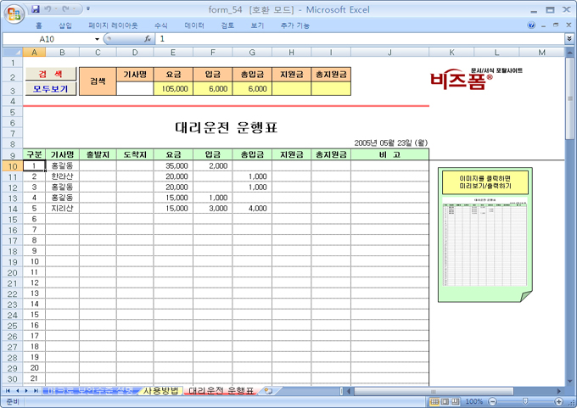Image resolution: width=577 pixels, height=408 pixels.
Task: Click the 모두보기 show-all button
Action: coord(51,89)
